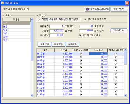This screenshot has width=130, height=104.
Task: Select the 008호봉 row label
Action: (41, 78)
